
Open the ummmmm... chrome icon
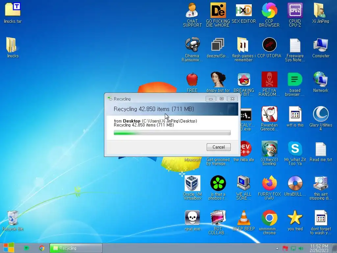(x=269, y=223)
